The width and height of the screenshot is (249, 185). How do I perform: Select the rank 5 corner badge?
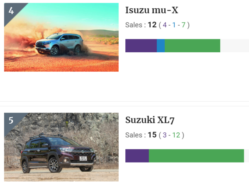click(11, 121)
